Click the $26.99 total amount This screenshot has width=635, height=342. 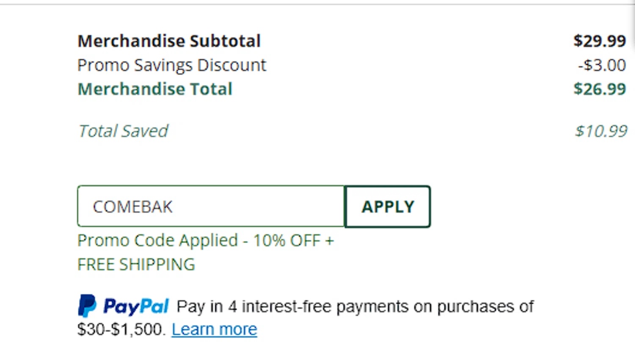tap(599, 89)
